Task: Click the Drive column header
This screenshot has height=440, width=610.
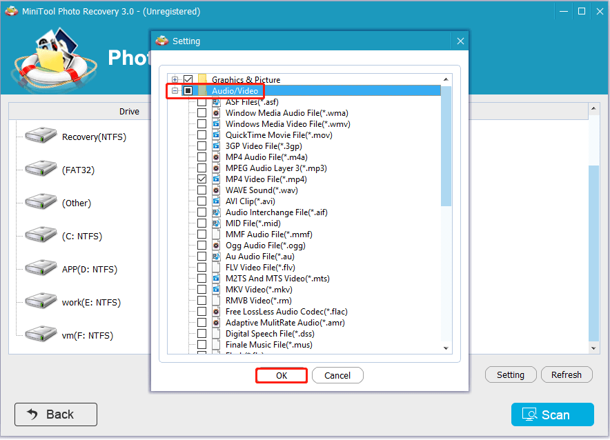Action: click(x=129, y=112)
